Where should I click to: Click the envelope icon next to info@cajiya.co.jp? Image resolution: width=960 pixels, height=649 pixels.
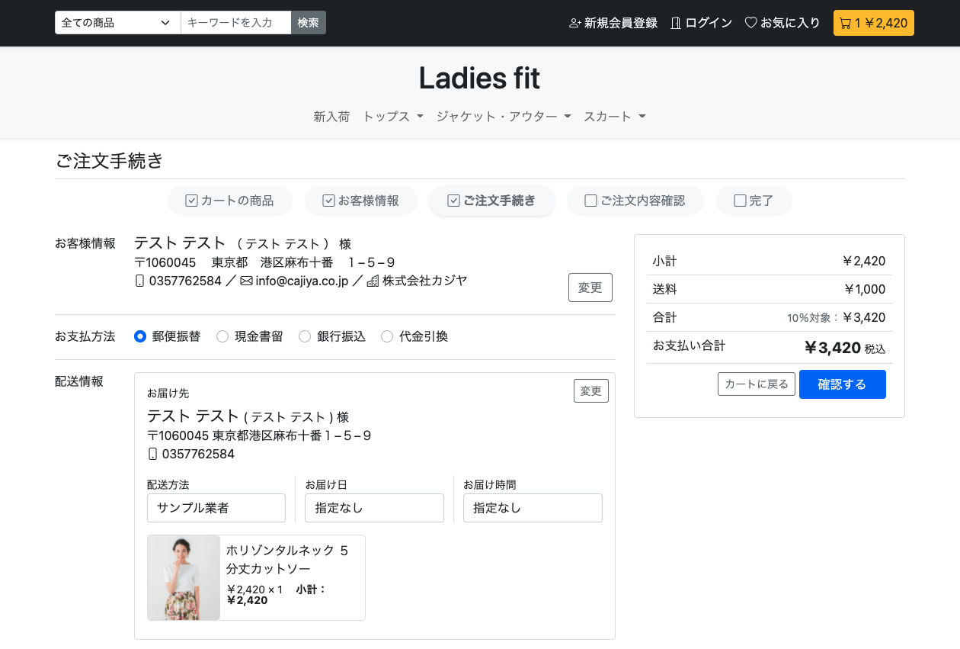245,281
